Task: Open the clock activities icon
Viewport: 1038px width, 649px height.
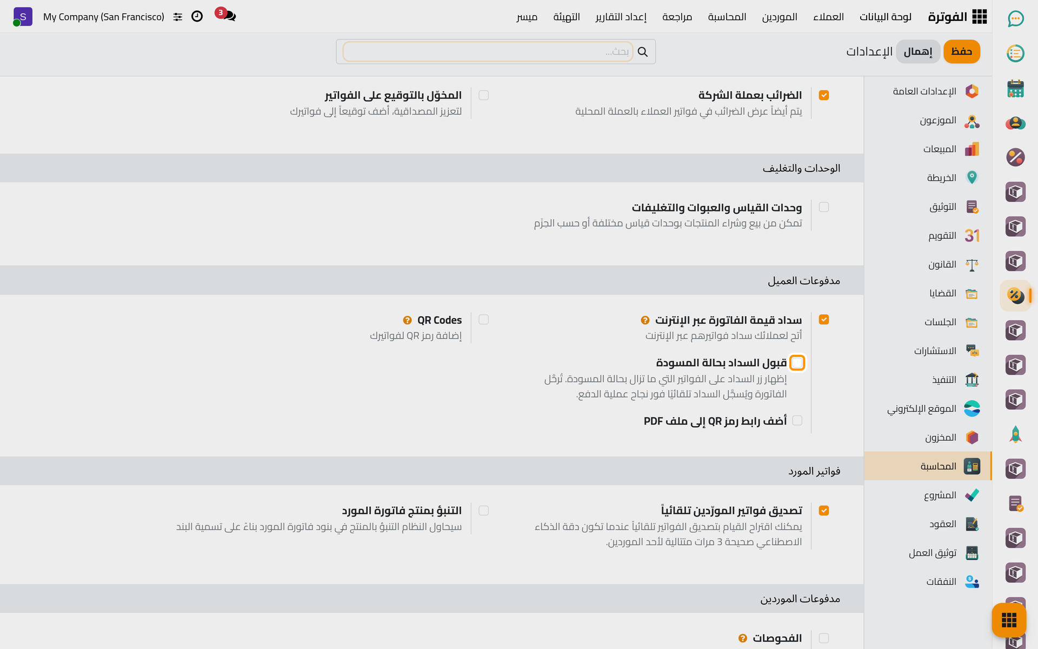Action: pyautogui.click(x=197, y=16)
